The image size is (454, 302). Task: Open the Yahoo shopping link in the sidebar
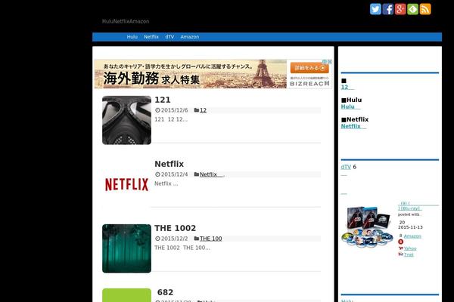tap(410, 248)
